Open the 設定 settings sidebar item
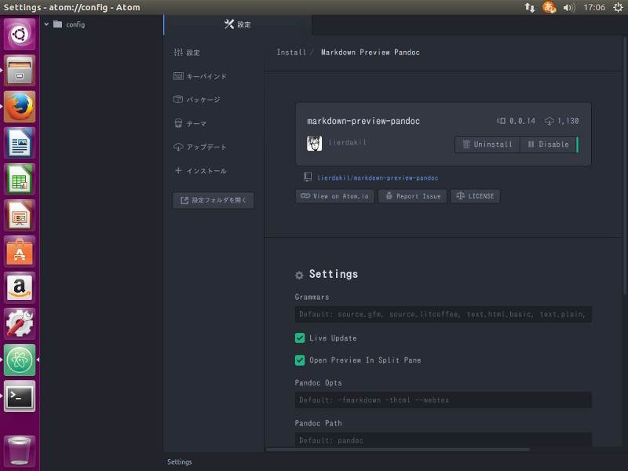Image resolution: width=628 pixels, height=471 pixels. click(x=187, y=53)
